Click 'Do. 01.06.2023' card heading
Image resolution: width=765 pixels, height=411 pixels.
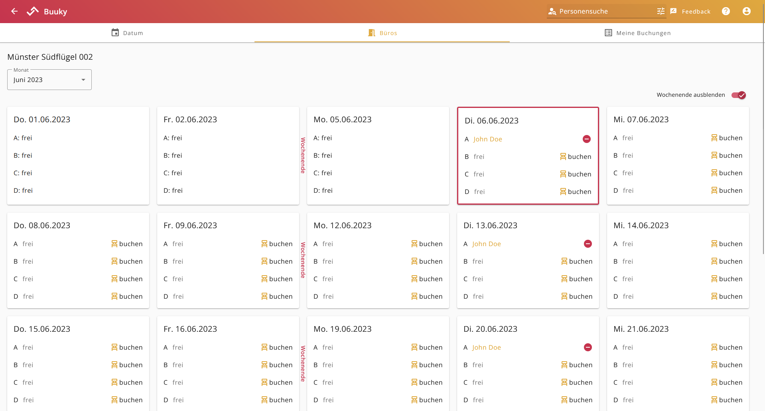pos(42,119)
